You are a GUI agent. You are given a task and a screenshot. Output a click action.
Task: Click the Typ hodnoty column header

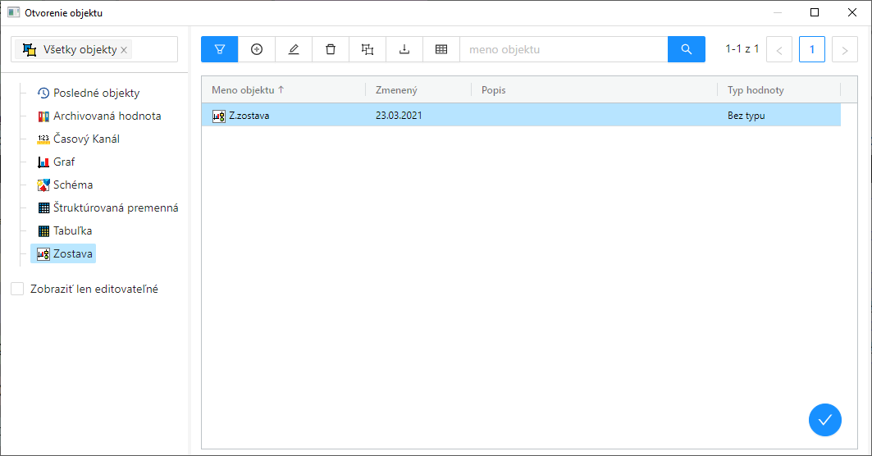click(755, 90)
